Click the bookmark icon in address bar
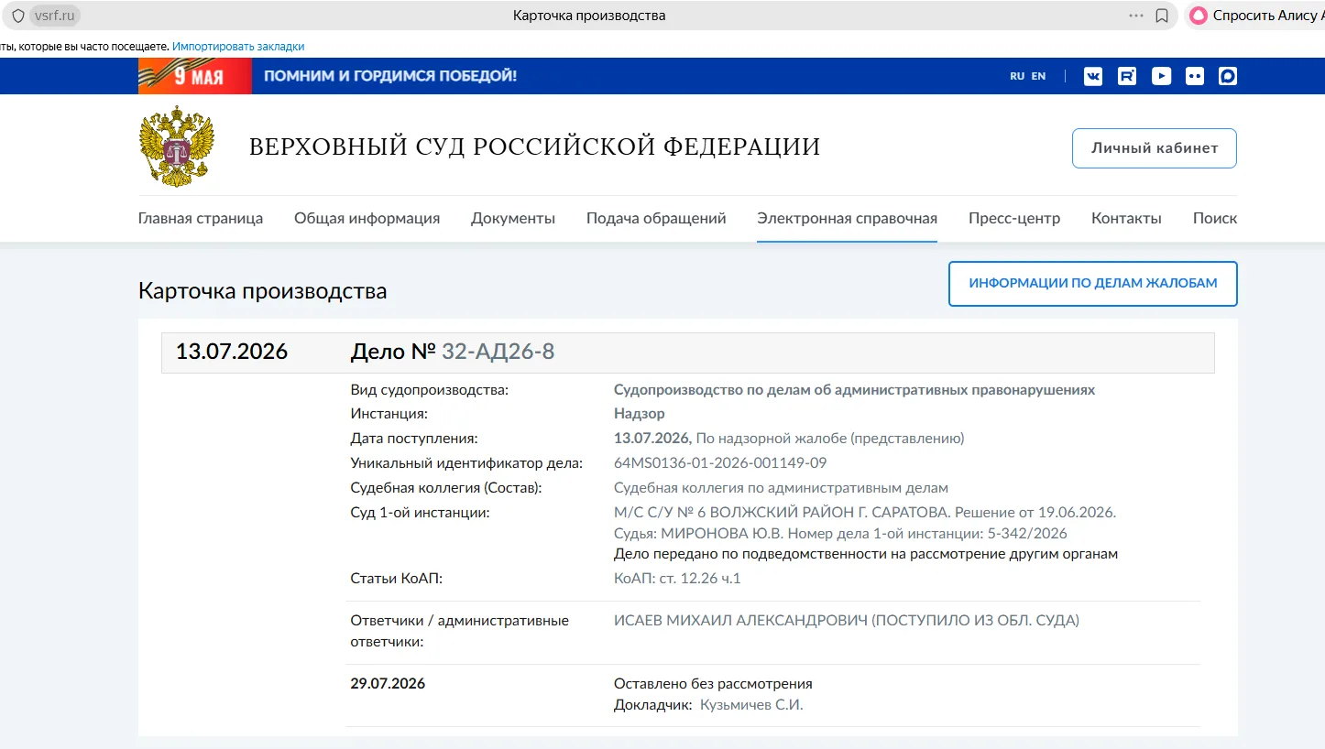Screen dimensions: 1325x749 click(x=1162, y=16)
